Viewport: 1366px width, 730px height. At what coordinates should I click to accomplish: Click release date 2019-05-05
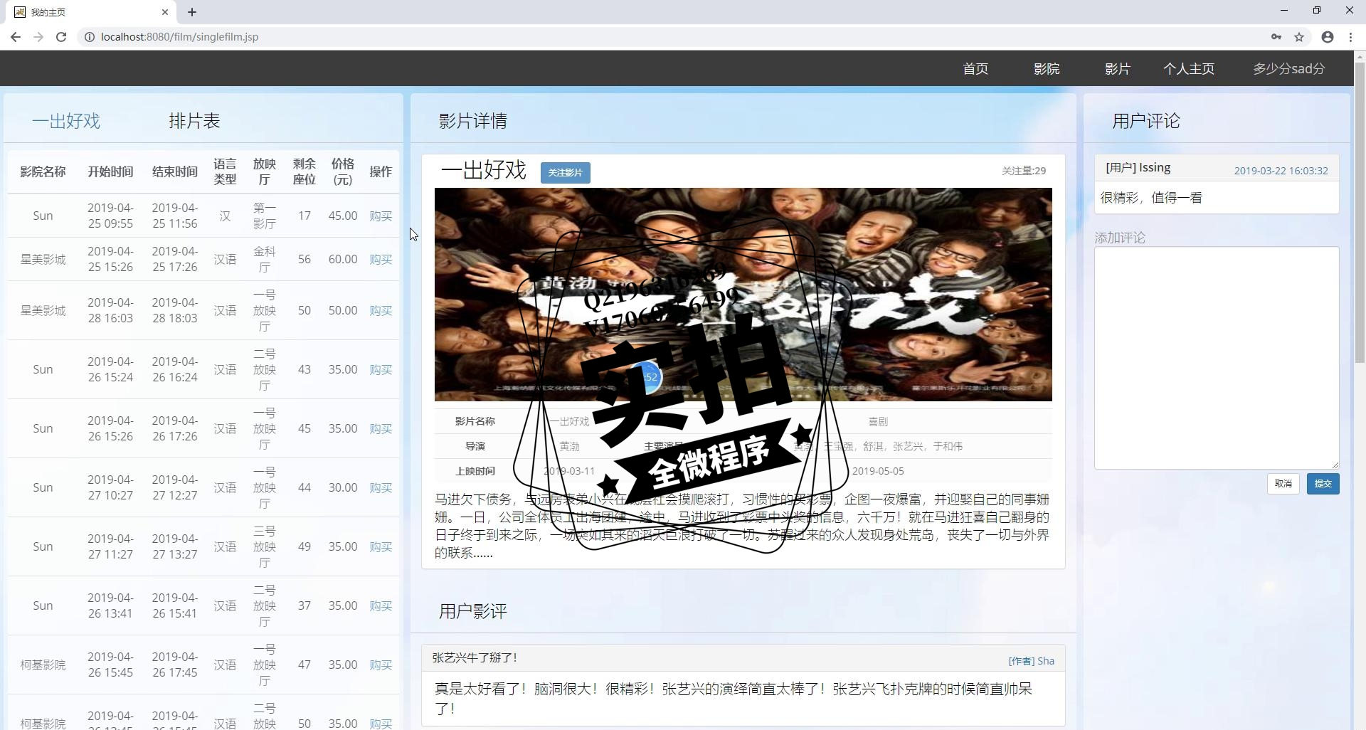coord(878,471)
